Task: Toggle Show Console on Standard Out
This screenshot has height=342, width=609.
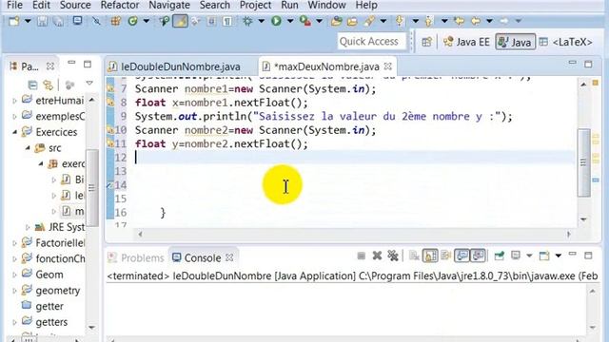Action: tap(462, 256)
